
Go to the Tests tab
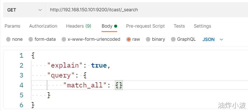coord(179,26)
